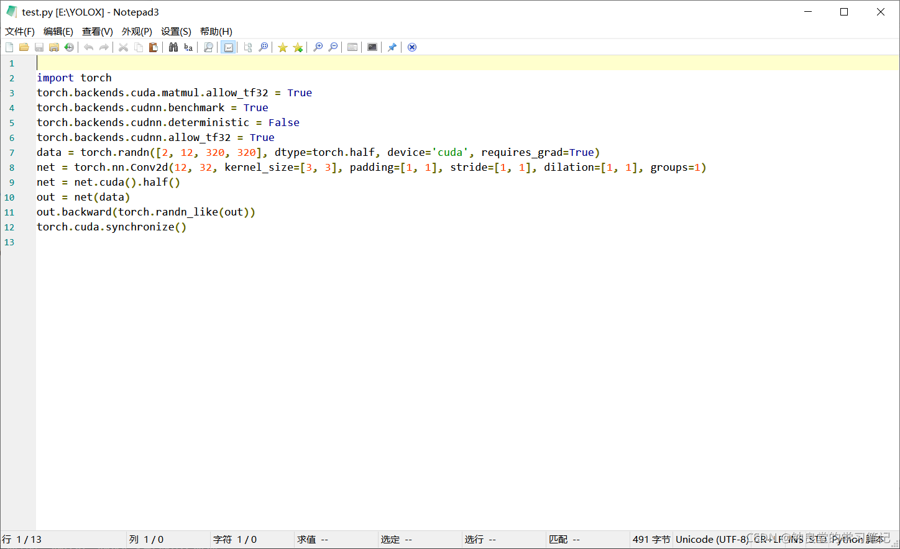This screenshot has height=549, width=900.
Task: Save the file with the floppy icon
Action: tap(39, 47)
